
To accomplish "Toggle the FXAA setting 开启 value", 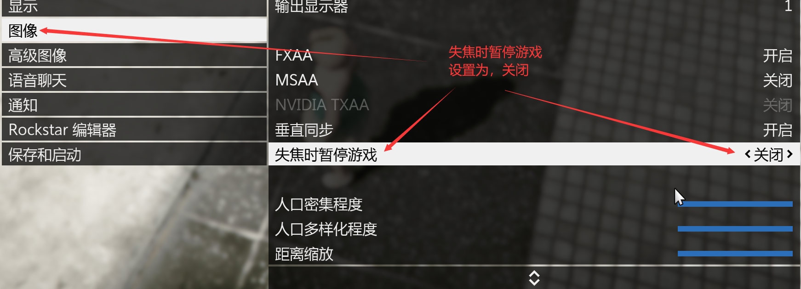I will [x=778, y=56].
